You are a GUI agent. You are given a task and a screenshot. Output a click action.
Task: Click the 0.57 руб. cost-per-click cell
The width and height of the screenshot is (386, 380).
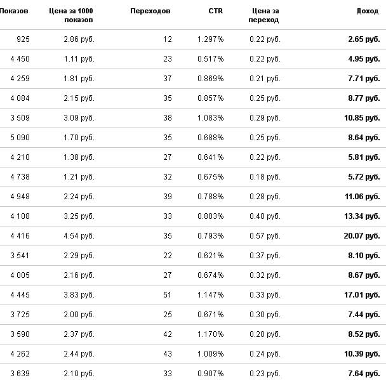265,236
